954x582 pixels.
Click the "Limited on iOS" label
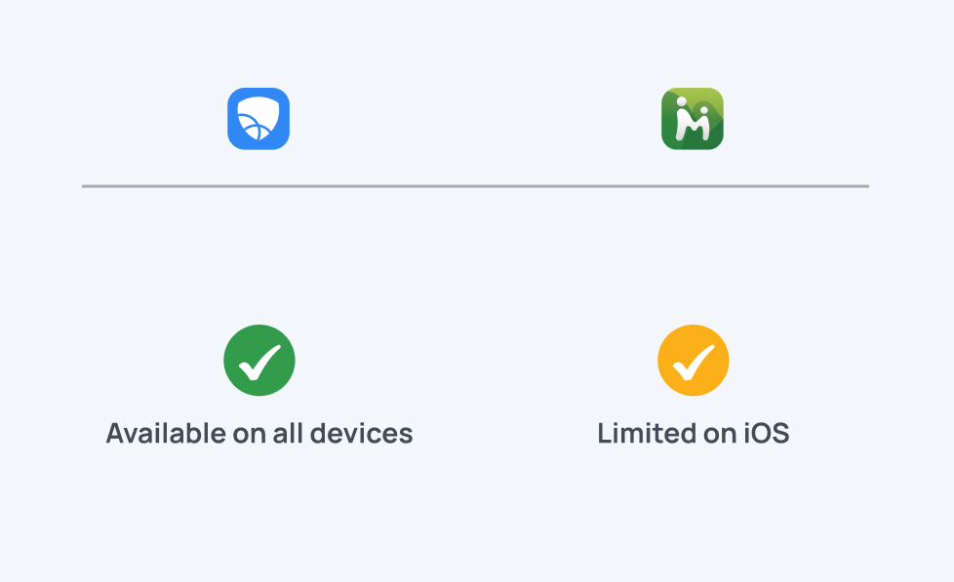[694, 433]
